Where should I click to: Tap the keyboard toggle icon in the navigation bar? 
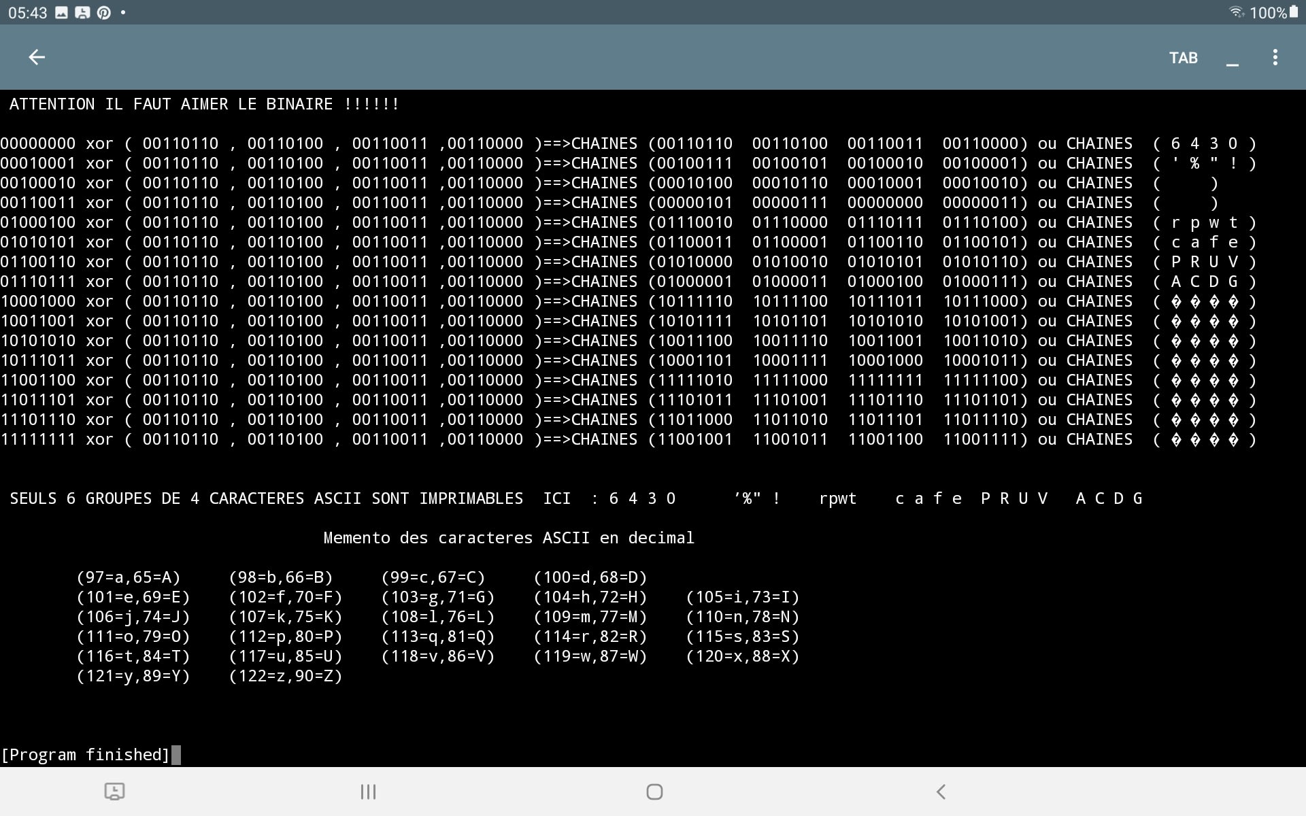(x=114, y=792)
